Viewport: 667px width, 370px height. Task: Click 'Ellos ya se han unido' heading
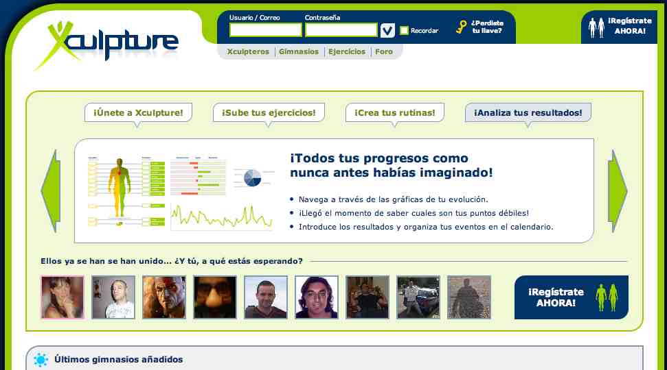coord(172,261)
